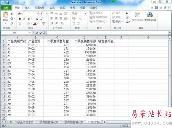Image resolution: width=172 pixels, height=128 pixels.
Task: Switch to the Data tab
Action: [62, 8]
